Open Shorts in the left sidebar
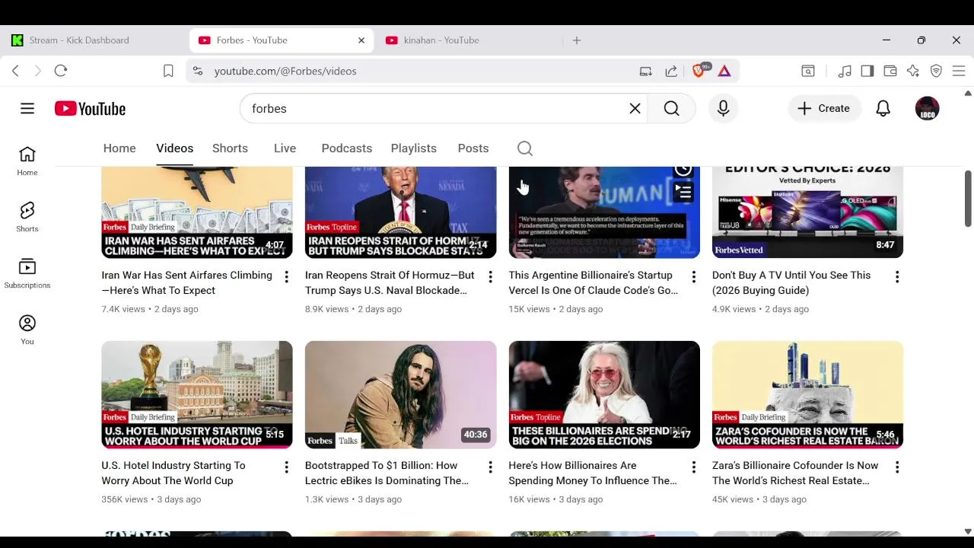This screenshot has height=548, width=974. click(x=27, y=217)
